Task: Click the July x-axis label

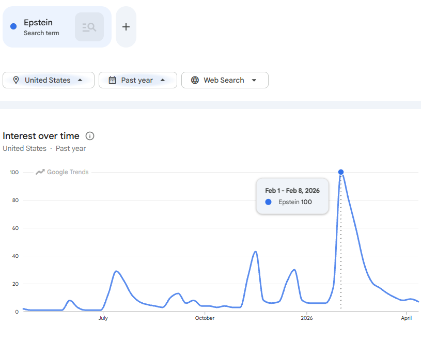Action: click(x=103, y=318)
